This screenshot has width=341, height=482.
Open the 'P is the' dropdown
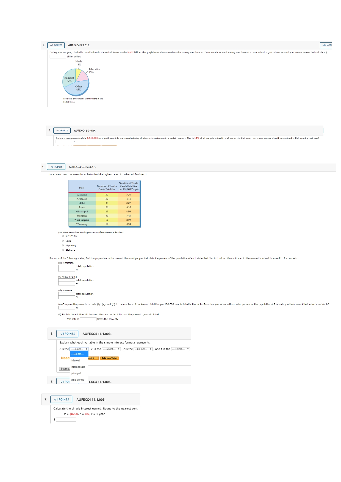[111, 349]
